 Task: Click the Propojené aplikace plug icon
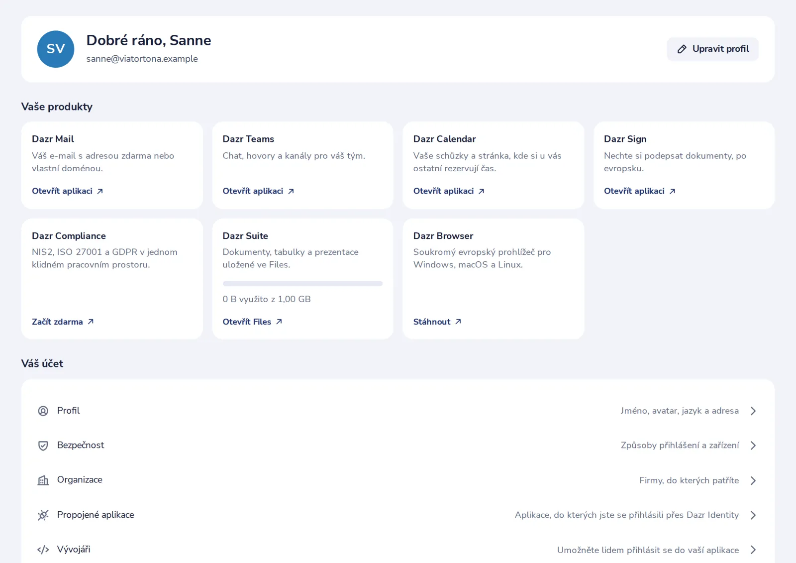tap(43, 515)
